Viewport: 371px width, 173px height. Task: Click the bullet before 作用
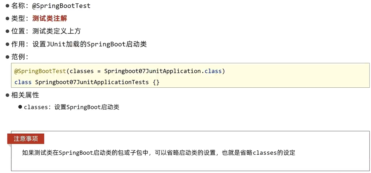coord(8,44)
